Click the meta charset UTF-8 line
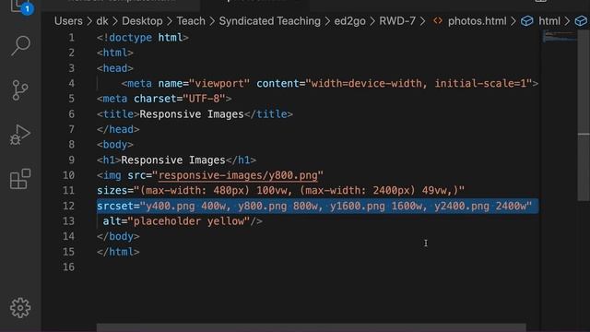Viewport: 590px width, 332px height. pyautogui.click(x=164, y=99)
